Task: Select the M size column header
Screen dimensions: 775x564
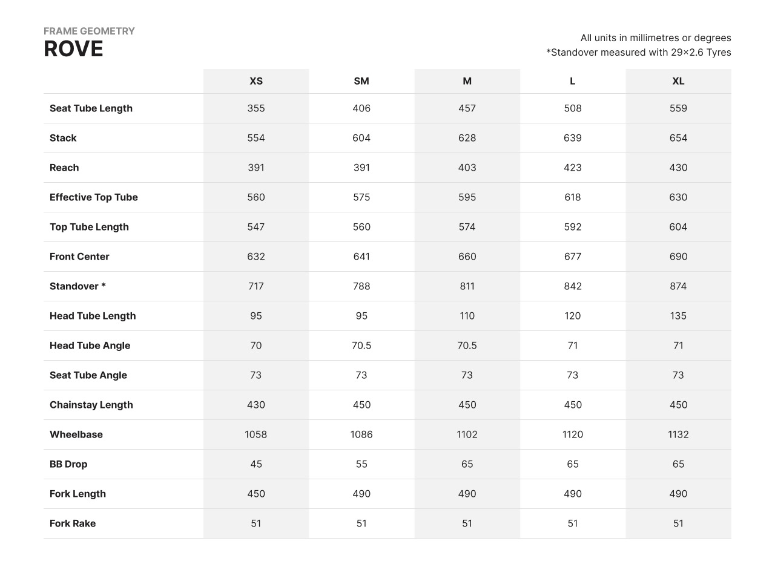Action: (x=467, y=81)
